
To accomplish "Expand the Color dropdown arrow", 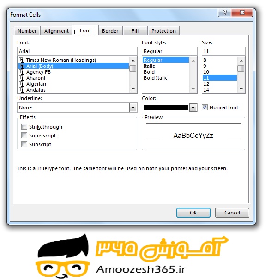I will 193,107.
